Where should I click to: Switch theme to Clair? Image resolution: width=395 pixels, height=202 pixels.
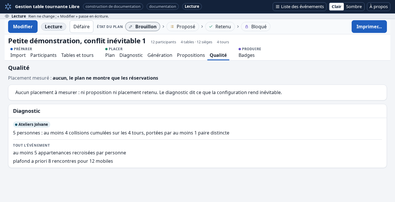pos(337,7)
